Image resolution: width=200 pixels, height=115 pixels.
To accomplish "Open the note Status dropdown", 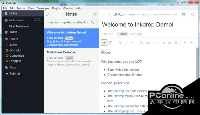I will (108, 34).
